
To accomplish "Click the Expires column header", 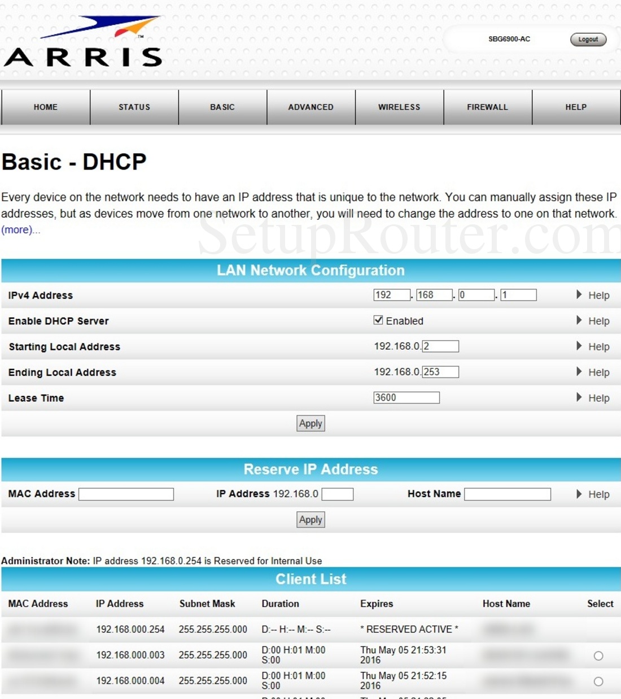I will point(377,604).
